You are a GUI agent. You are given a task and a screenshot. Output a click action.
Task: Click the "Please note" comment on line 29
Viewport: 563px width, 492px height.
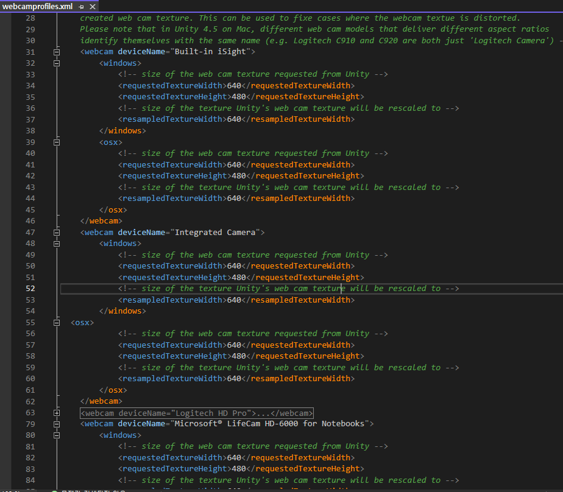pyautogui.click(x=314, y=29)
